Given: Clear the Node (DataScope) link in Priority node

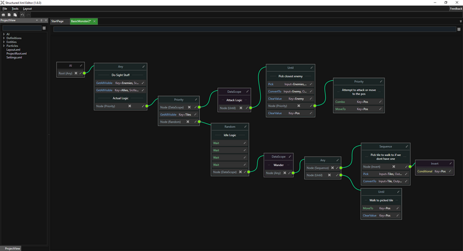Looking at the screenshot, I should pos(190,107).
